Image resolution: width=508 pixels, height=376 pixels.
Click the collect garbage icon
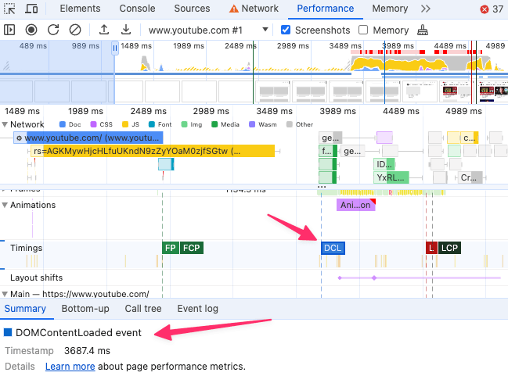[423, 30]
